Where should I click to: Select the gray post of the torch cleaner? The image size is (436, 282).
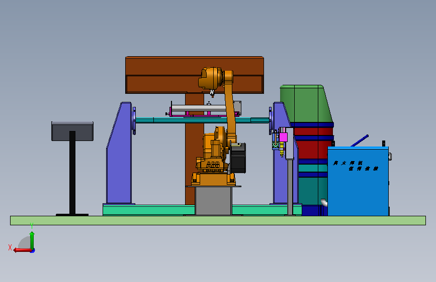pos(290,187)
